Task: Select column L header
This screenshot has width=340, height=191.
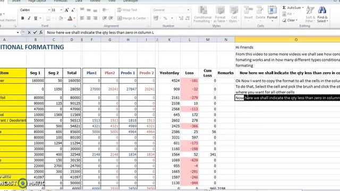Action: (190, 40)
